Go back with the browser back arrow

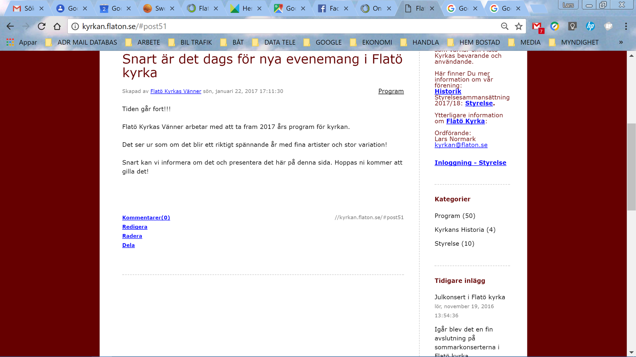tap(10, 26)
